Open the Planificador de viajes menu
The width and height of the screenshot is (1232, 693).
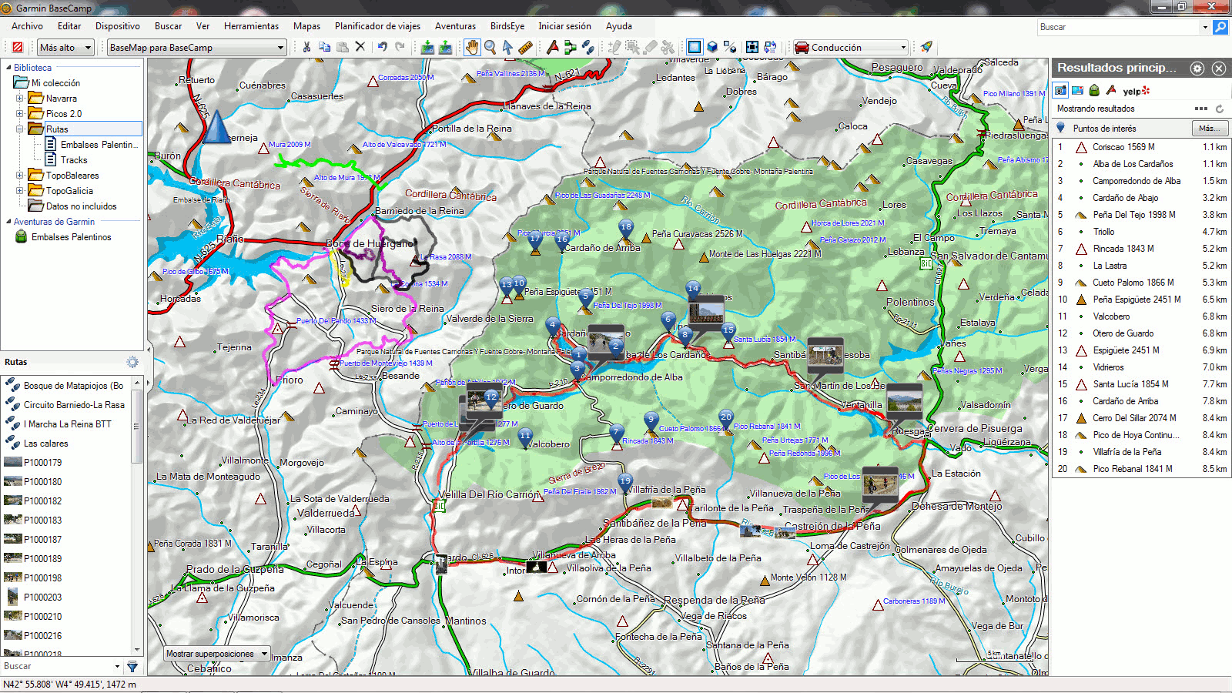point(377,25)
